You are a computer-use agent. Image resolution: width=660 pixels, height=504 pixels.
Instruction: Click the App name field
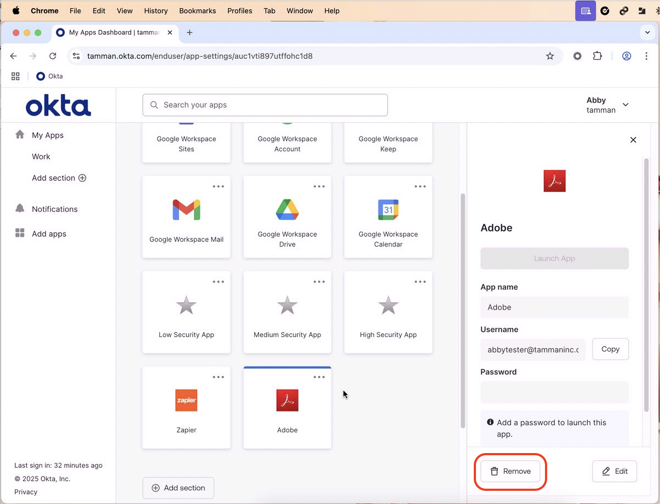(x=554, y=307)
